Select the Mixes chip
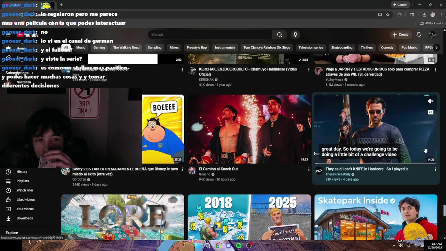The image size is (446, 251). tap(174, 47)
